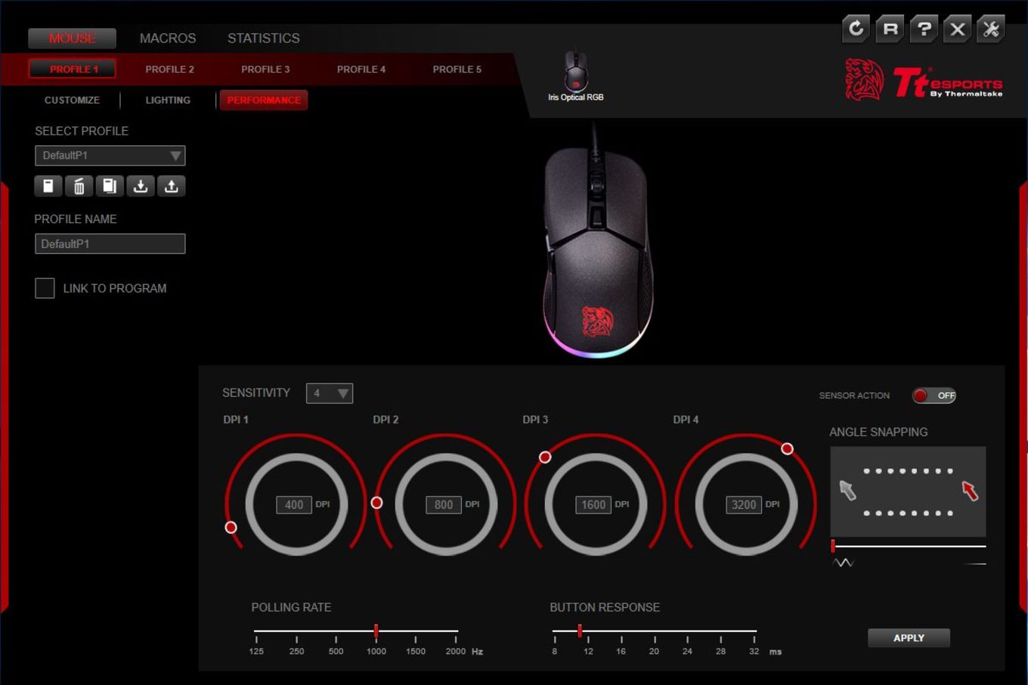Open the Performance sub-tab

coord(264,100)
